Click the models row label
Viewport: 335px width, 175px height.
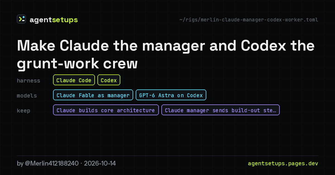click(27, 96)
